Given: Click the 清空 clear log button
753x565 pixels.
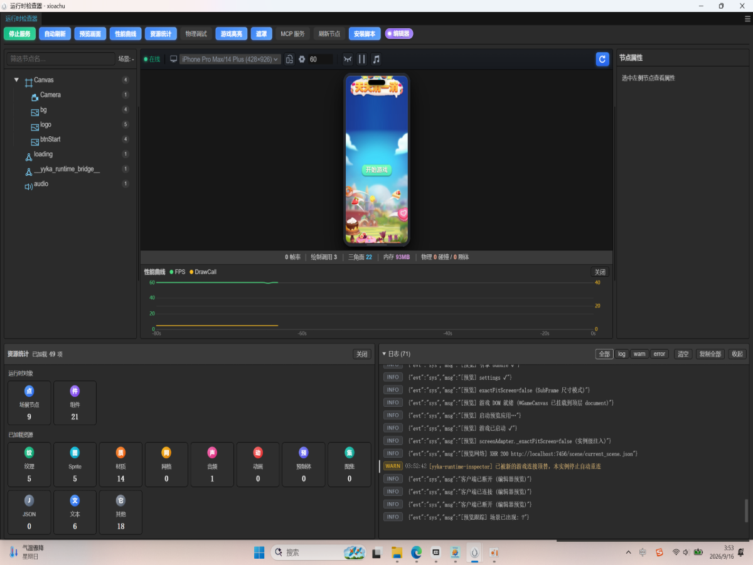Looking at the screenshot, I should pyautogui.click(x=683, y=354).
